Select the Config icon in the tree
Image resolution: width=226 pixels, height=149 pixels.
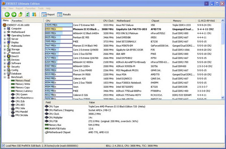coord(9,70)
